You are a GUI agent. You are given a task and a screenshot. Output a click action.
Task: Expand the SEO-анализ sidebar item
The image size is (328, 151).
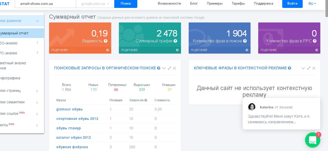(37, 43)
